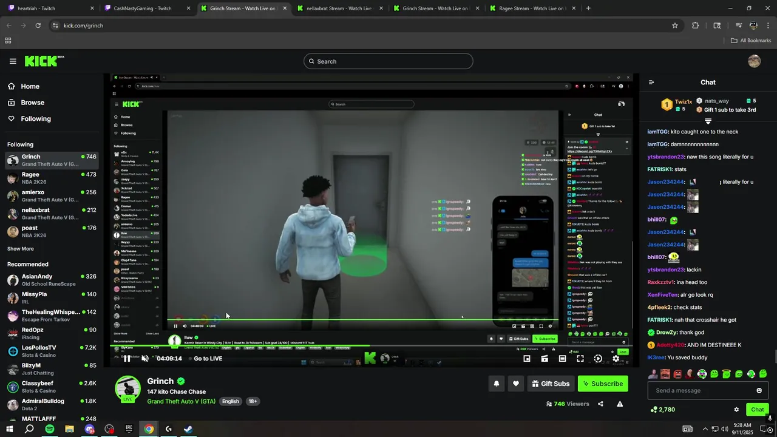
Task: Share the stream via share icon
Action: point(600,404)
